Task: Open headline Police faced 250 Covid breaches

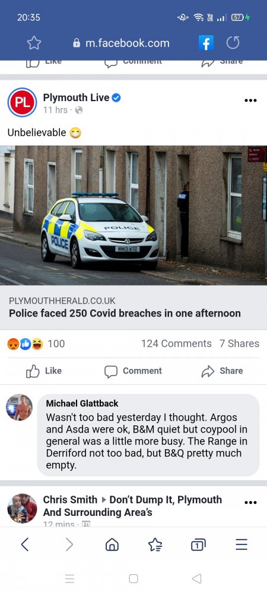Action: (x=125, y=314)
